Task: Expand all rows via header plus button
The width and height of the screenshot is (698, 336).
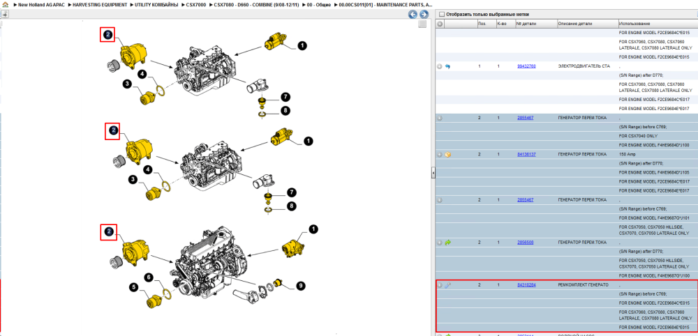Action: click(440, 24)
